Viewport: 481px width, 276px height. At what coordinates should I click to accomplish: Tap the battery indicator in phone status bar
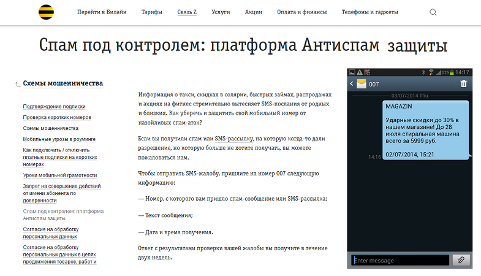[x=452, y=72]
